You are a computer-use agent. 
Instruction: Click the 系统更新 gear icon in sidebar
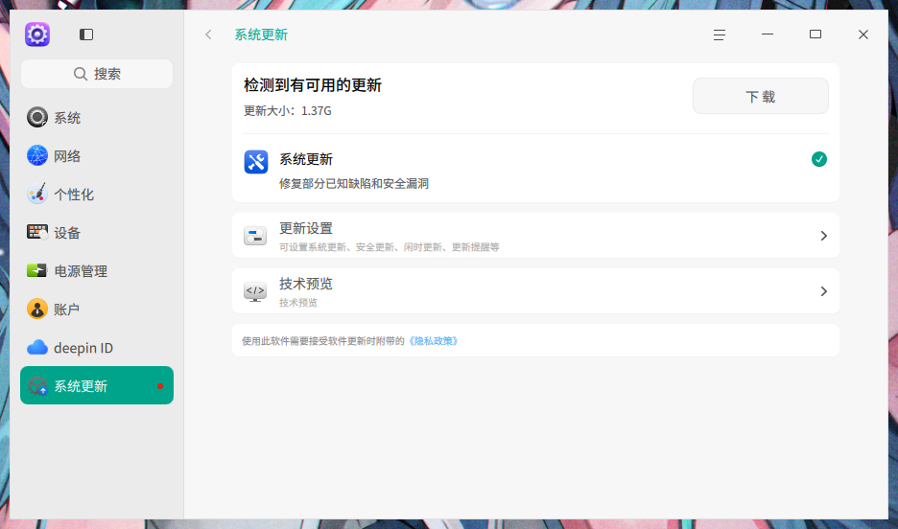pos(37,386)
